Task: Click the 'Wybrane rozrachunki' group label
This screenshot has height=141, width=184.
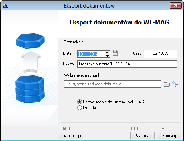Action: pyautogui.click(x=83, y=75)
